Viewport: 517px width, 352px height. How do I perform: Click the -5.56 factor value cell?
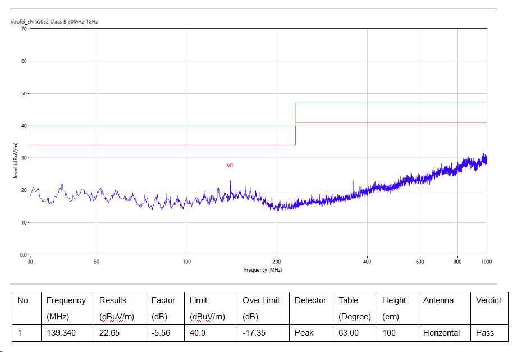point(161,333)
